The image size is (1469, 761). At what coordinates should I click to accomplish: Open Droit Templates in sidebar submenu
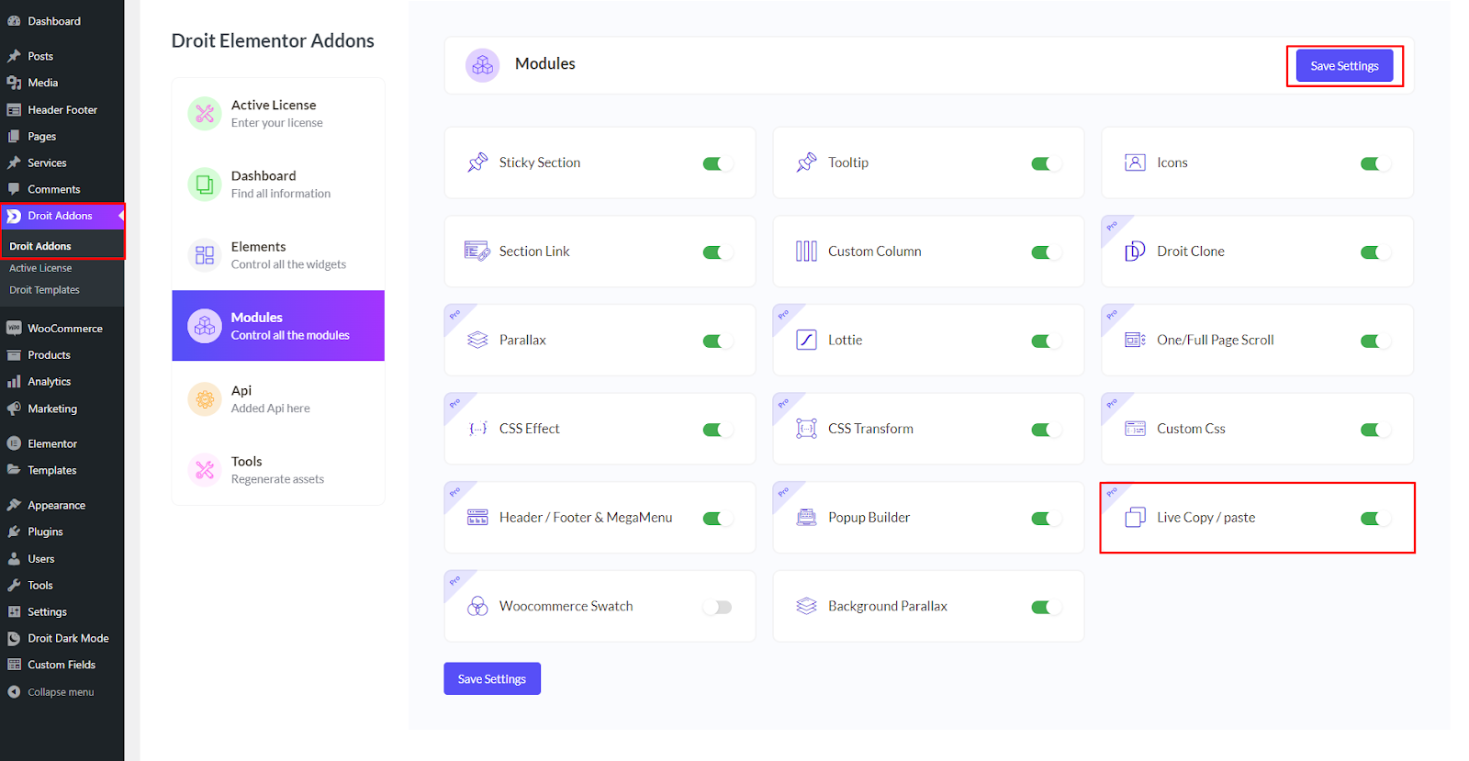click(44, 290)
